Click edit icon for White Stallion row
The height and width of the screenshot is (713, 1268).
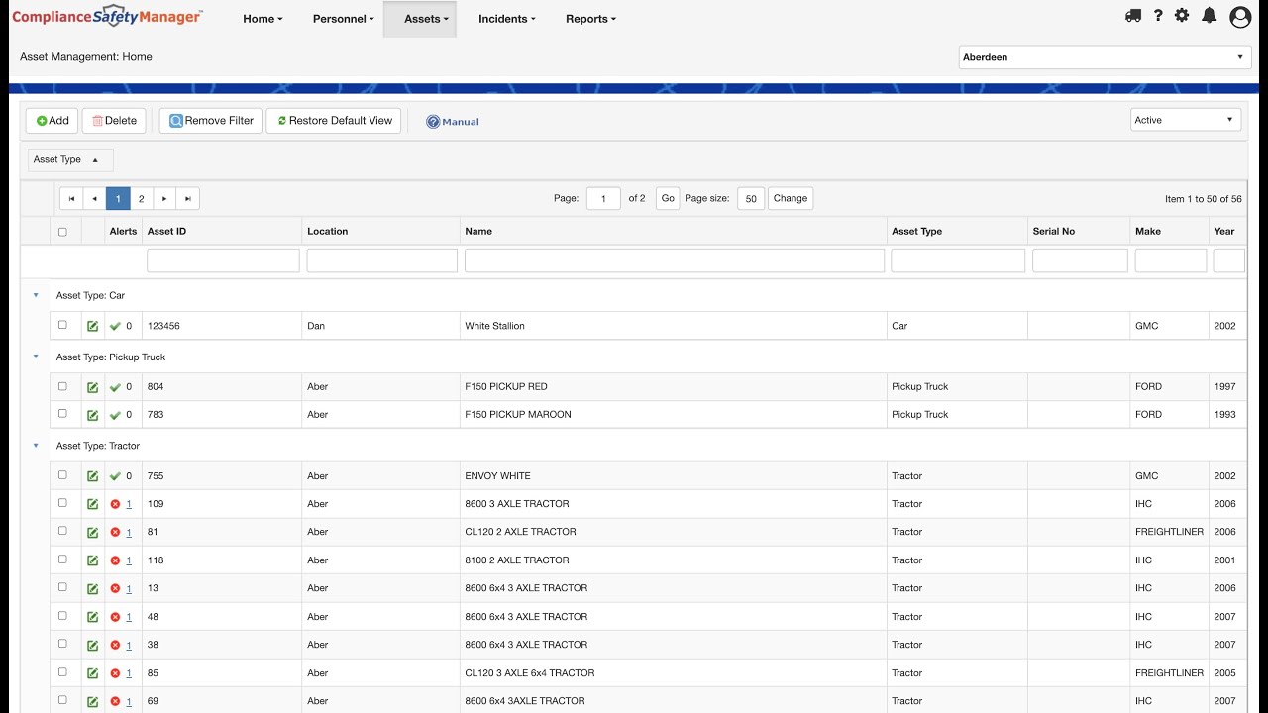92,326
